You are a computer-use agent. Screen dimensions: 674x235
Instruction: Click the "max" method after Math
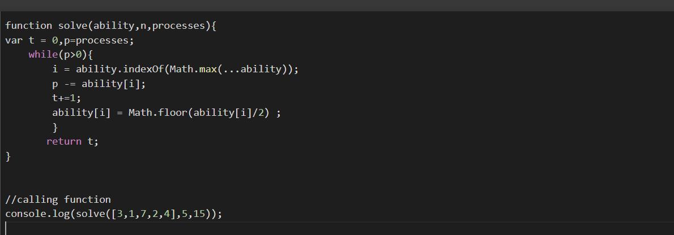pyautogui.click(x=208, y=69)
